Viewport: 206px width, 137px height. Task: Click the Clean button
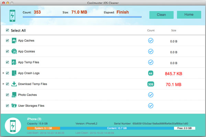(161, 15)
